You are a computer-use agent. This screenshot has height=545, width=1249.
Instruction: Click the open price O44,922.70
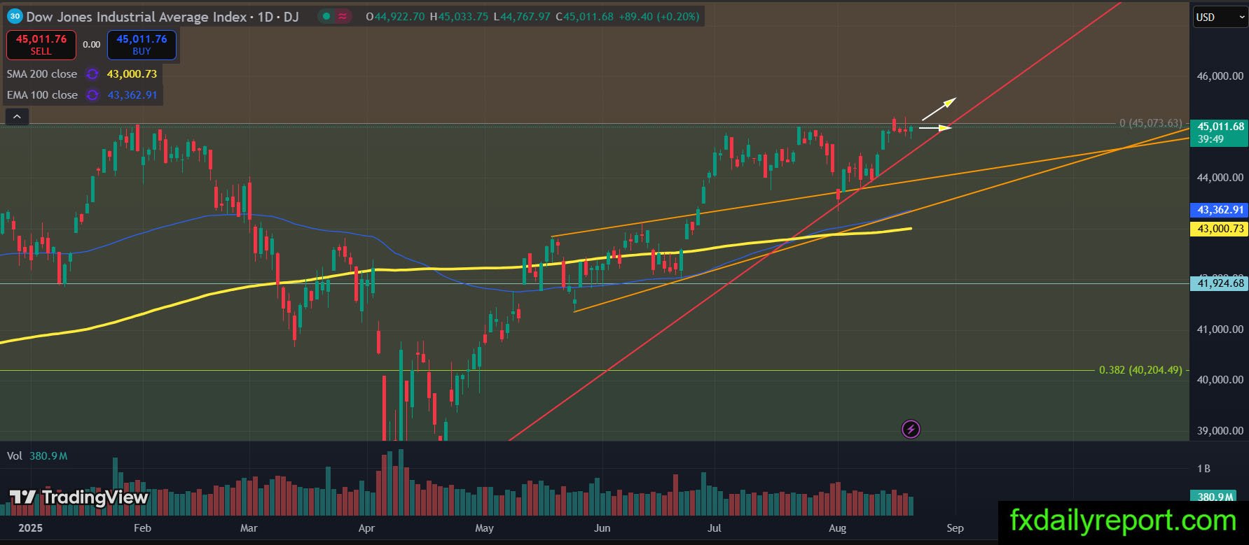395,17
